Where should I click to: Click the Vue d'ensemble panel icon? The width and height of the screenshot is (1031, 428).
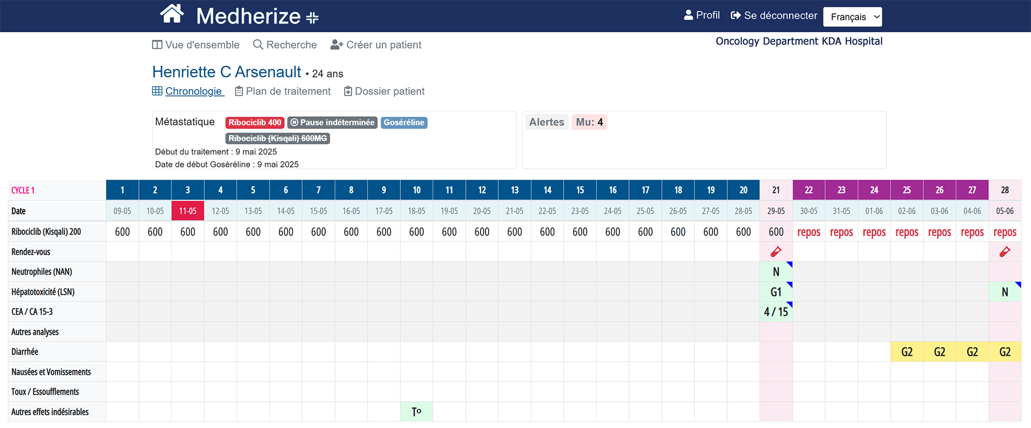point(157,45)
